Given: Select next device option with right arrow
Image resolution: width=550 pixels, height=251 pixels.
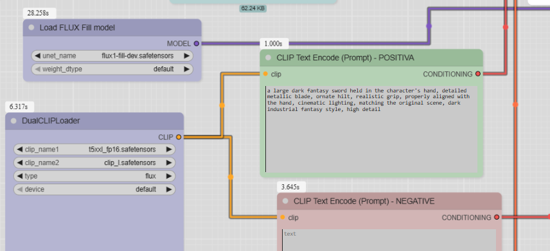Looking at the screenshot, I should (169, 189).
